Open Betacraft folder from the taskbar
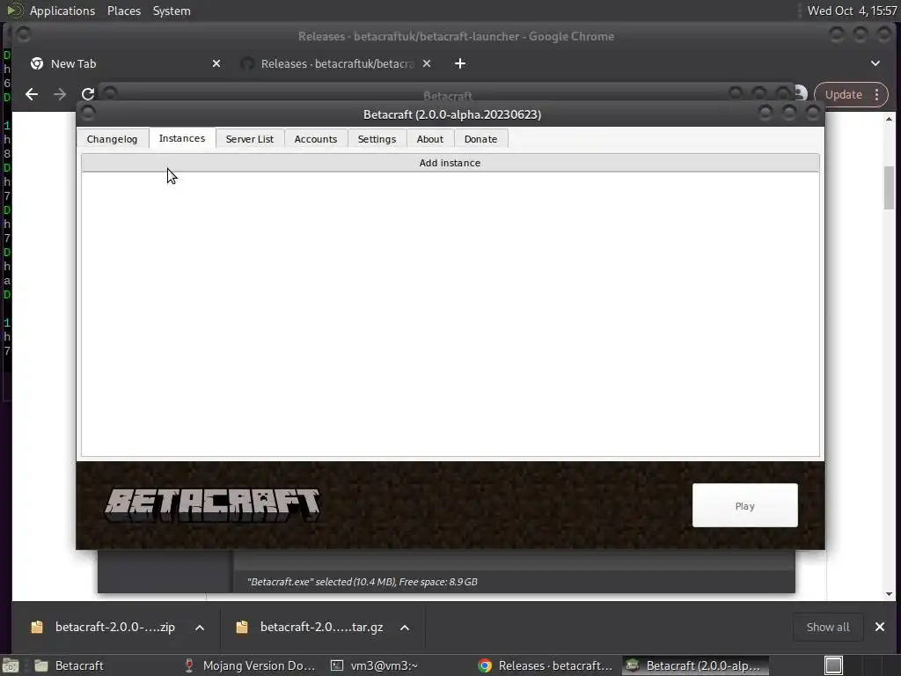This screenshot has width=901, height=676. [69, 665]
